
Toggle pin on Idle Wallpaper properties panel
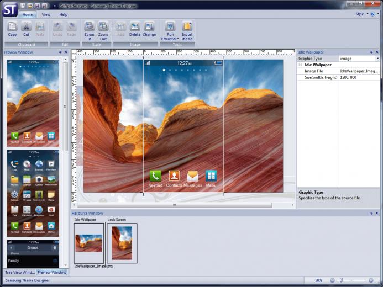tap(371, 52)
